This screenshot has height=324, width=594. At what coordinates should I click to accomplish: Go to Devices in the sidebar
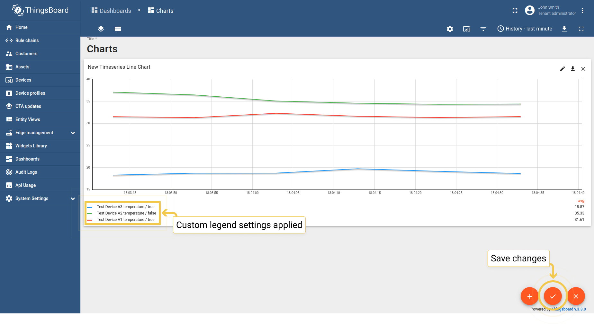[23, 80]
